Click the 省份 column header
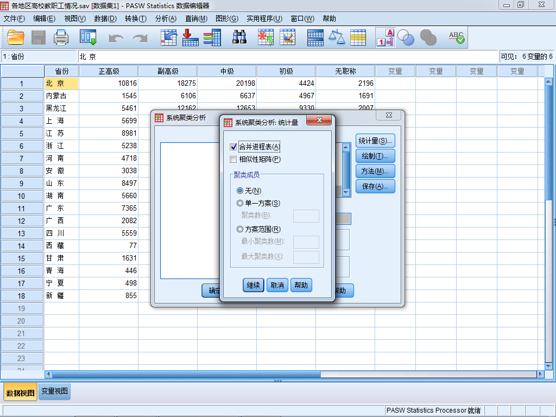 coord(61,71)
